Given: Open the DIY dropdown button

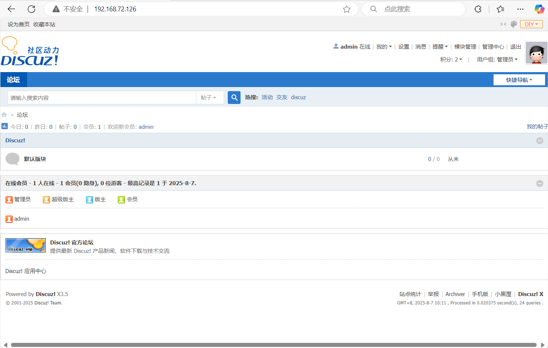Looking at the screenshot, I should tap(531, 24).
